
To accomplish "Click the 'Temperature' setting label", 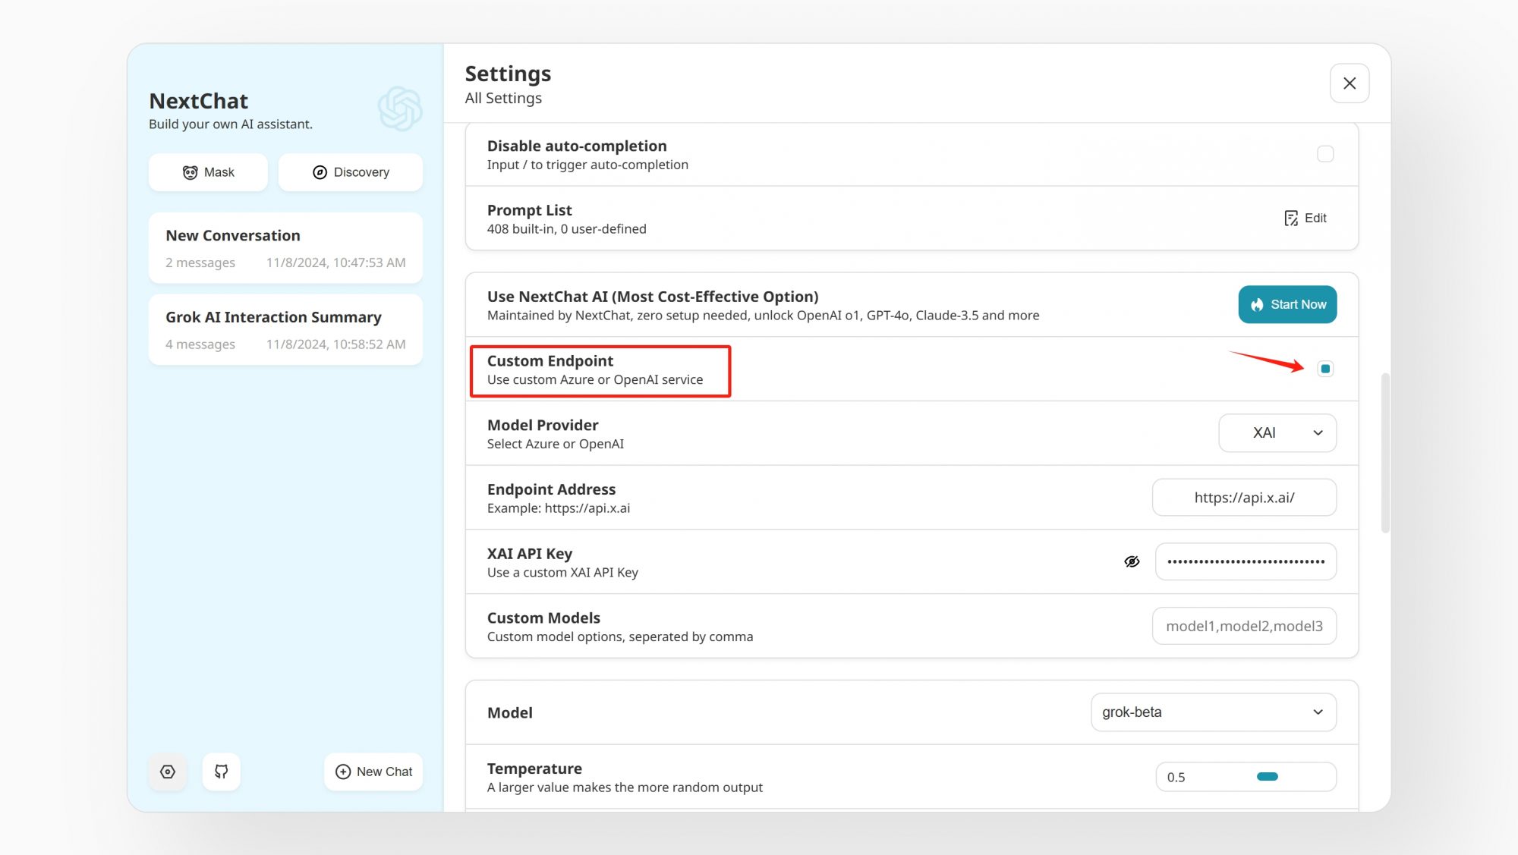I will tap(534, 769).
